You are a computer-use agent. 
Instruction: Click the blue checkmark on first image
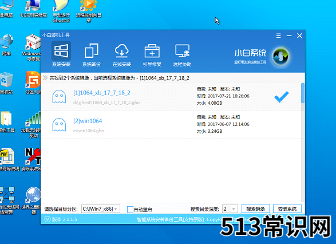(x=282, y=97)
